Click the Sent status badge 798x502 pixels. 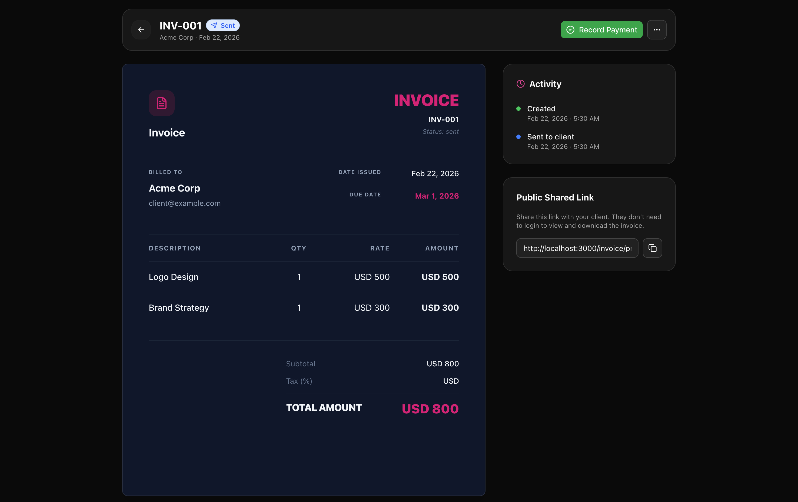(223, 25)
